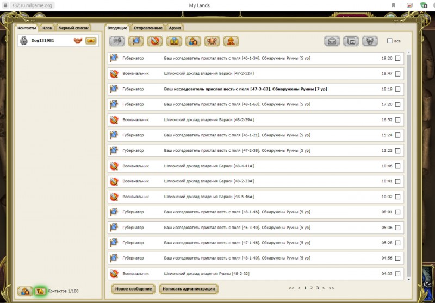
Task: Click the sword icon of the 18:47 Военачальник message
Action: [x=114, y=74]
